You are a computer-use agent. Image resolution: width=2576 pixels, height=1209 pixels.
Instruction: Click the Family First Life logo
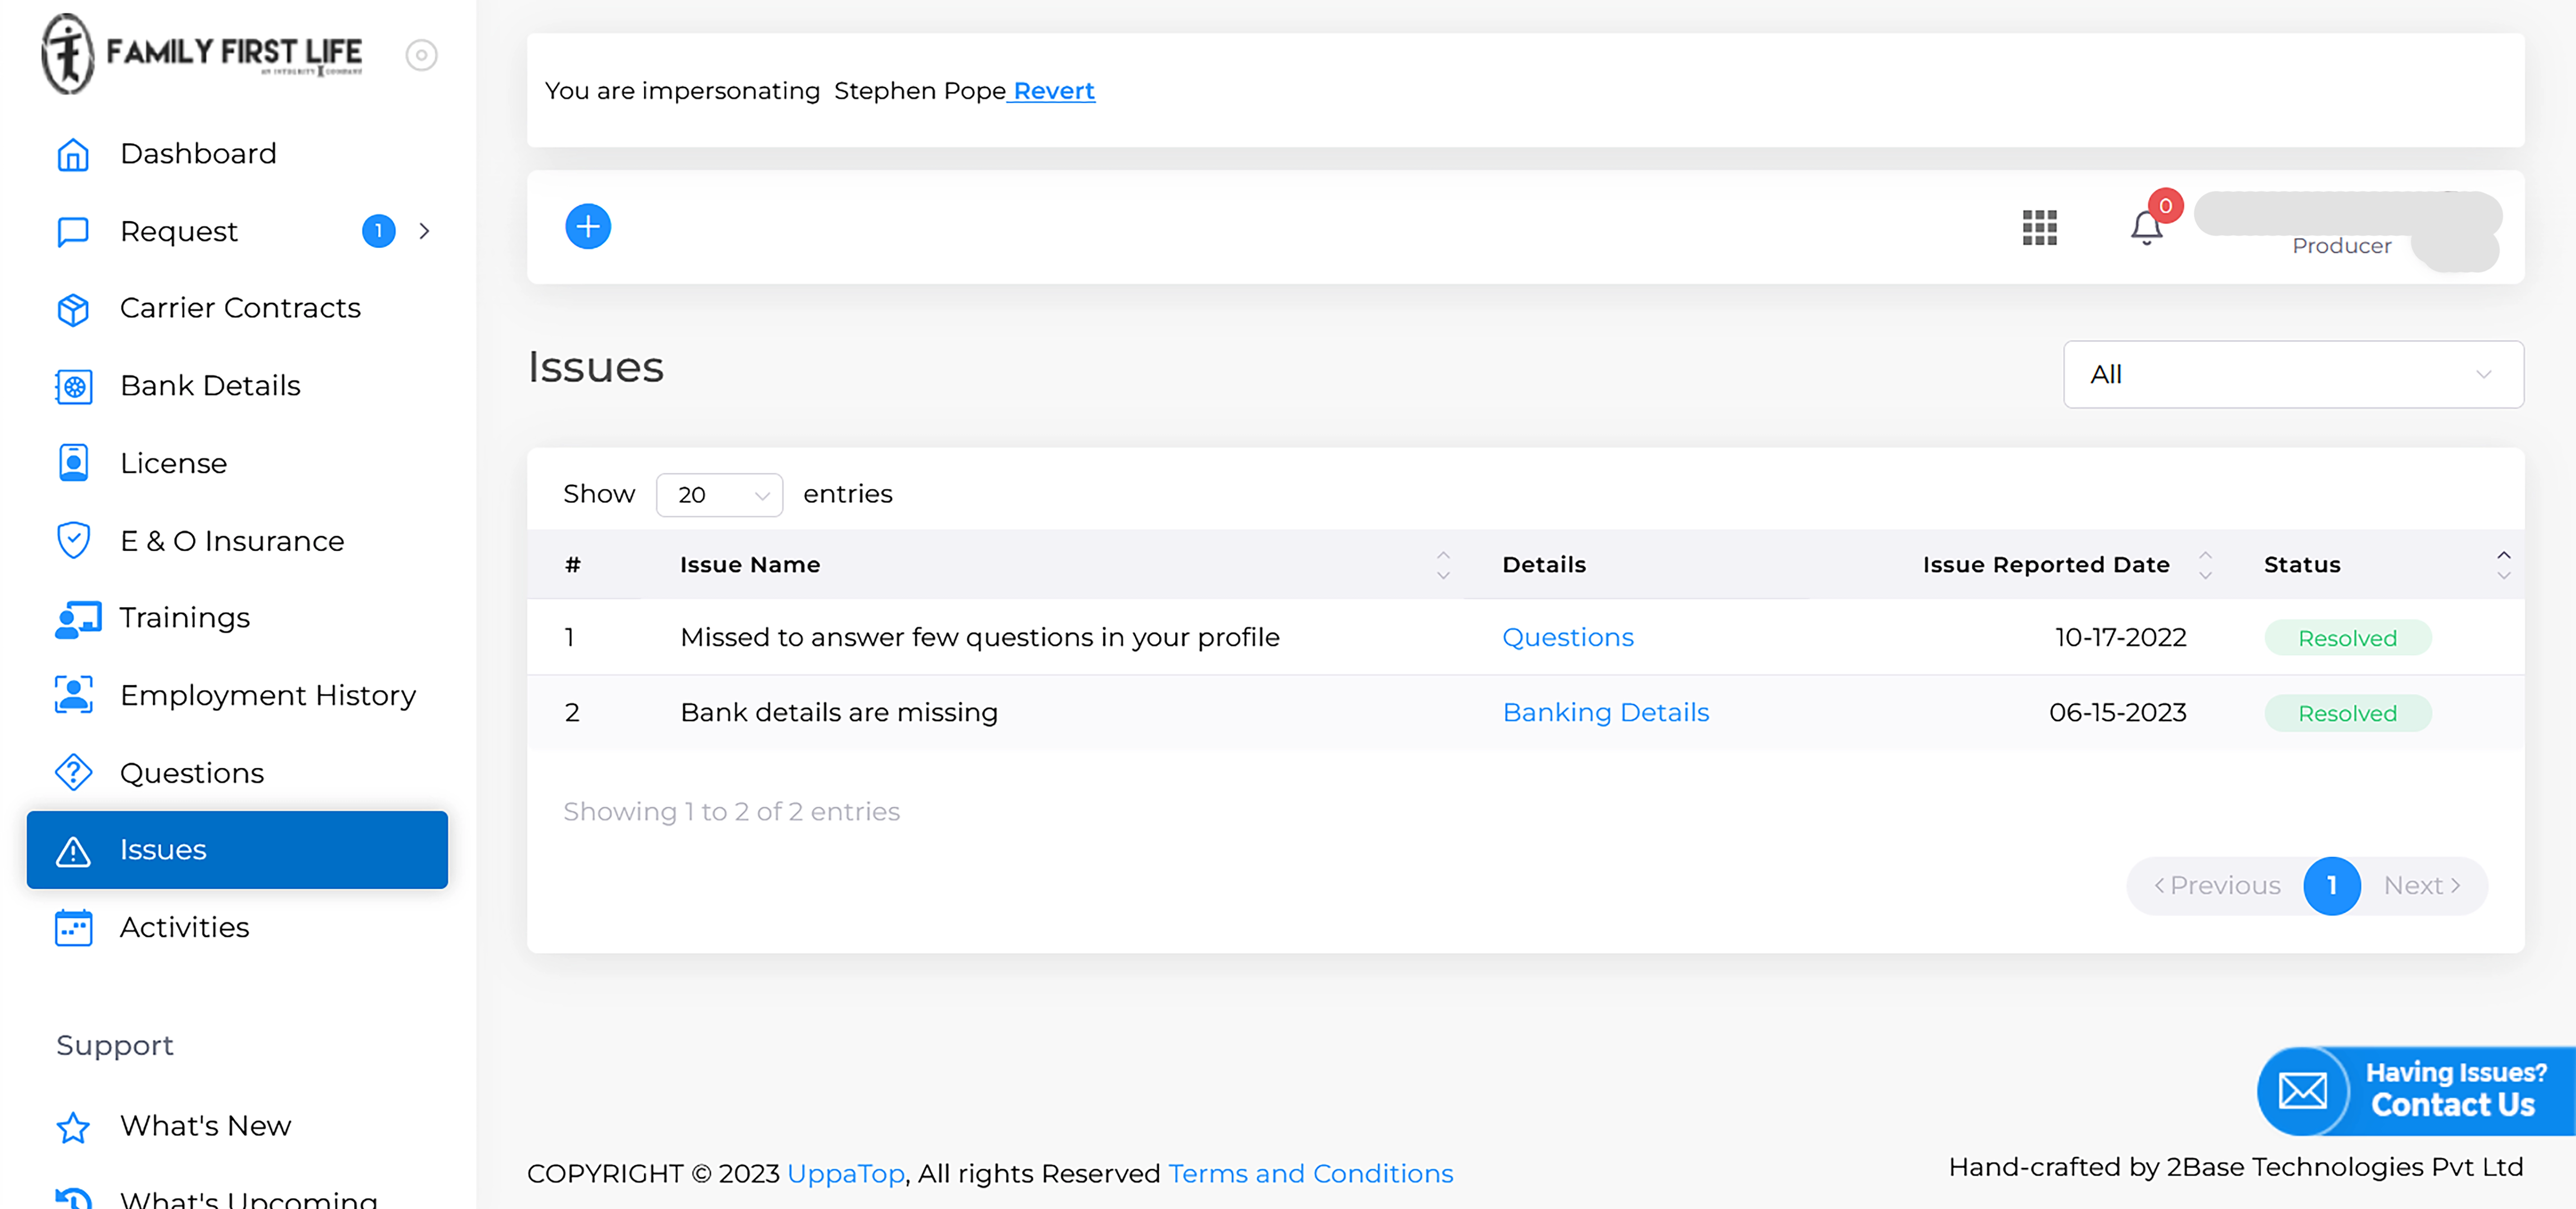[202, 54]
